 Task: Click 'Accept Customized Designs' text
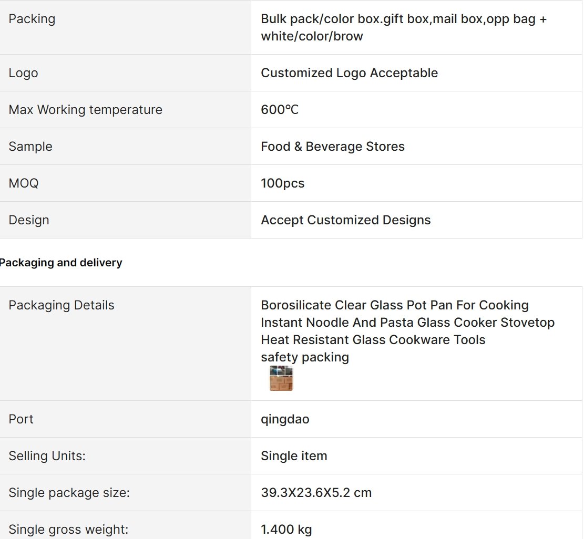tap(346, 220)
